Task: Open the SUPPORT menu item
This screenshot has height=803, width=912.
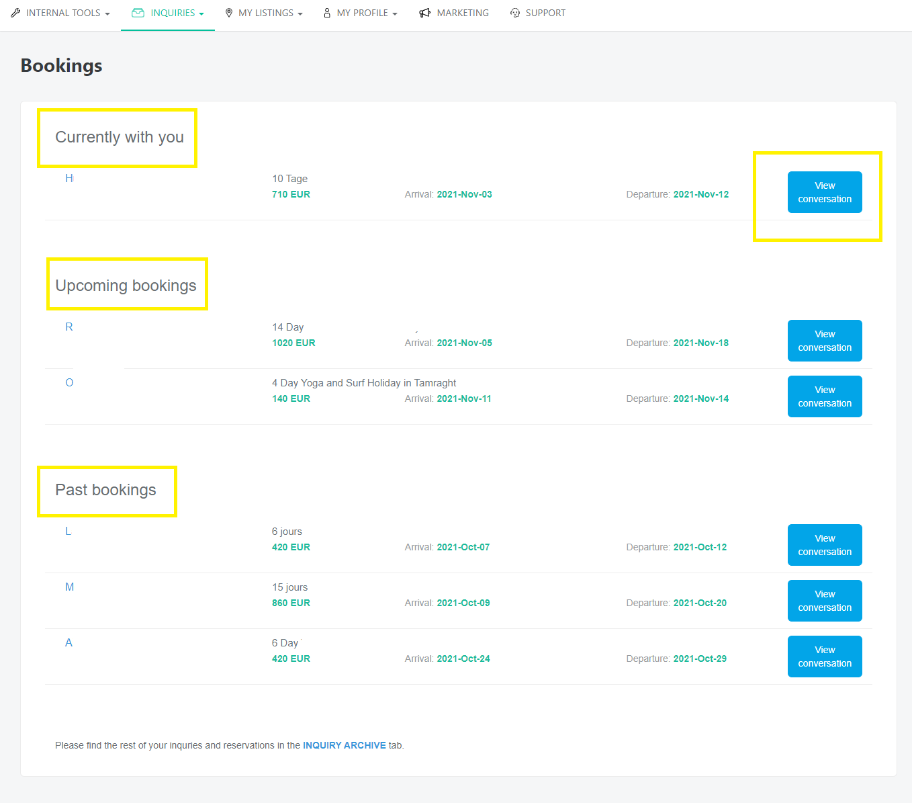Action: (545, 12)
